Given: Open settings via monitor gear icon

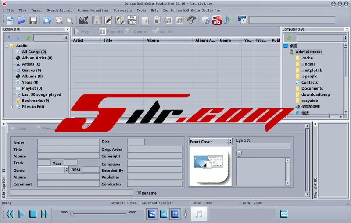Looking at the screenshot, I should 242,20.
